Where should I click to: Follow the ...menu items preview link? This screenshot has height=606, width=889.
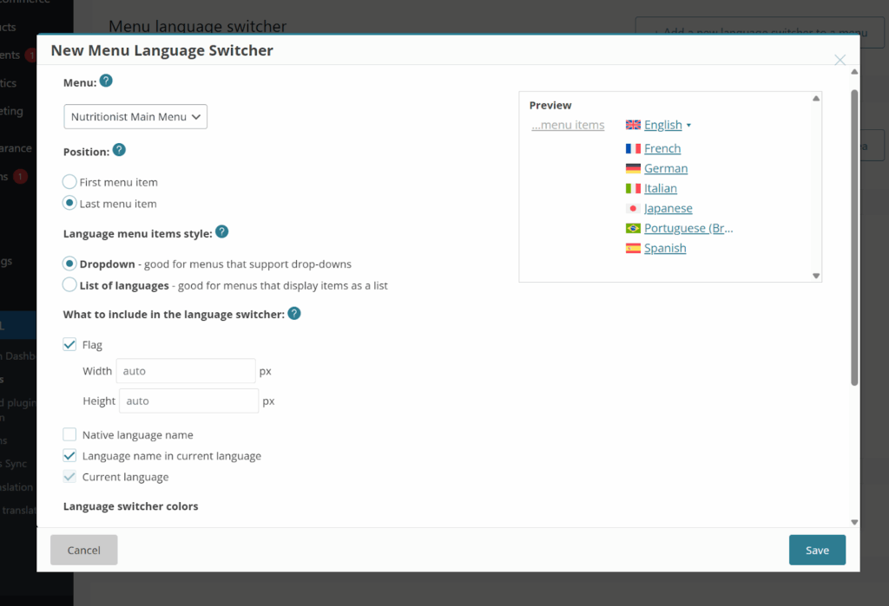[x=568, y=124]
